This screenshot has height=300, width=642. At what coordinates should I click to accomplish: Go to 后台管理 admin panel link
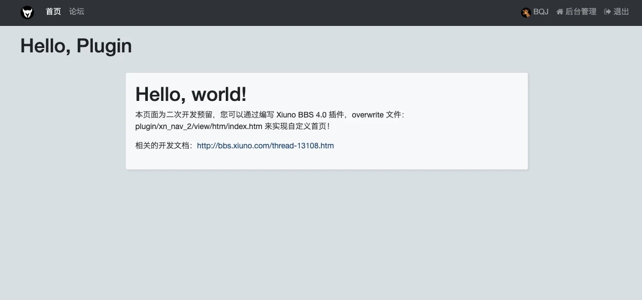(581, 12)
